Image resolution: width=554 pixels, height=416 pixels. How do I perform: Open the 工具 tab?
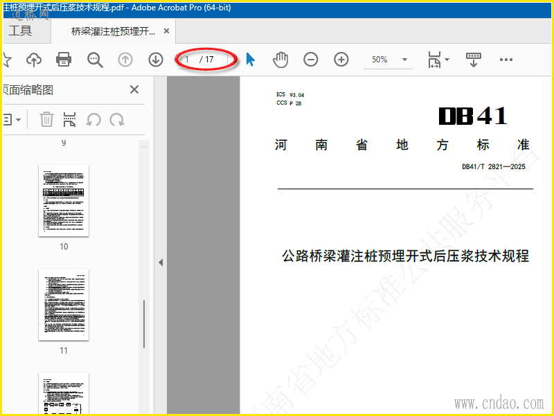(x=21, y=31)
